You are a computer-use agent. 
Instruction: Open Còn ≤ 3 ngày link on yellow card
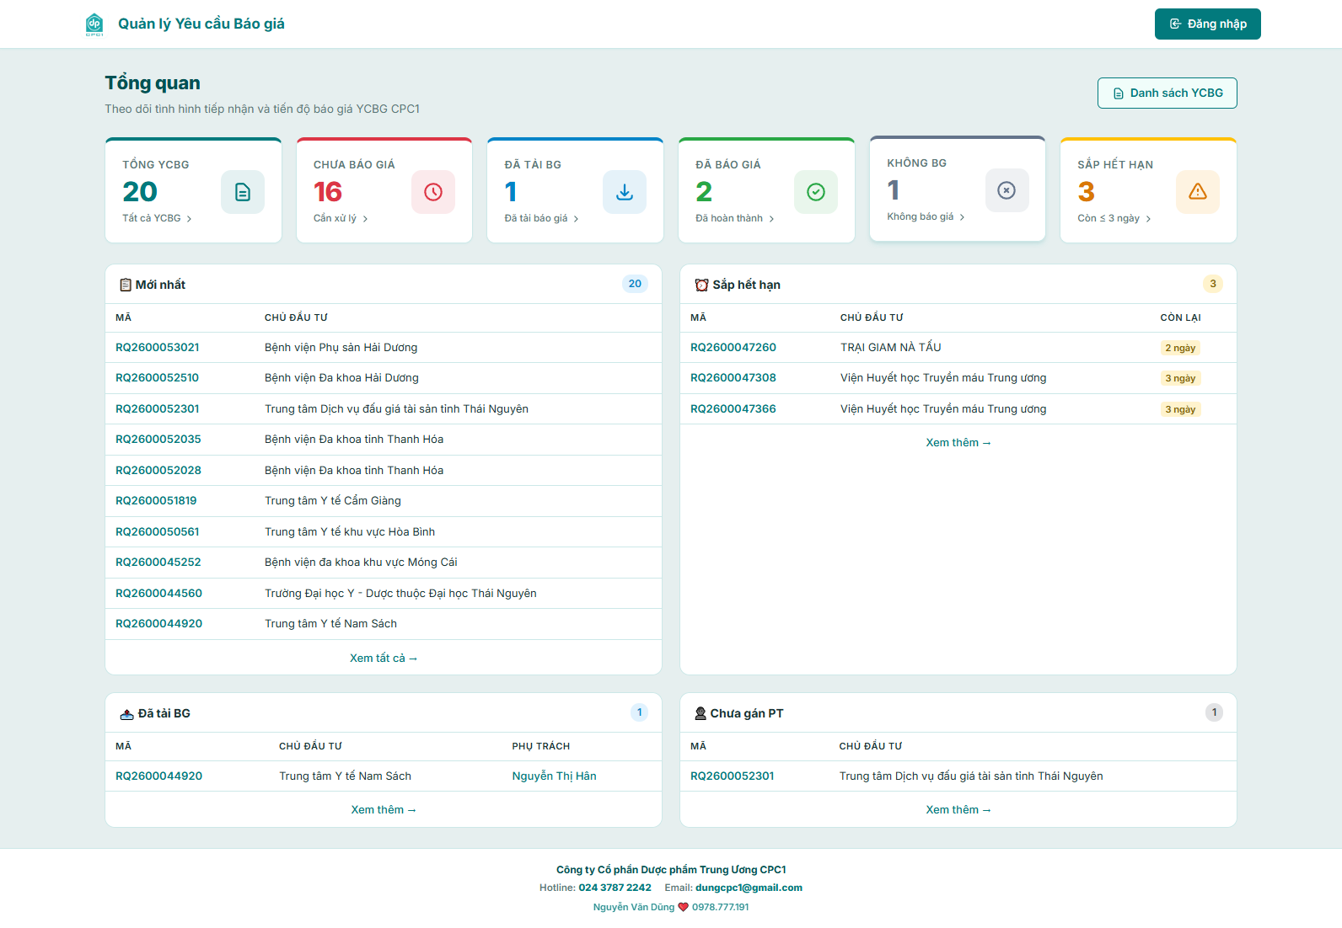coord(1114,218)
